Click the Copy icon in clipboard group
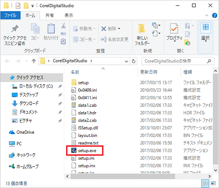This screenshot has height=188, width=219. 35,28
